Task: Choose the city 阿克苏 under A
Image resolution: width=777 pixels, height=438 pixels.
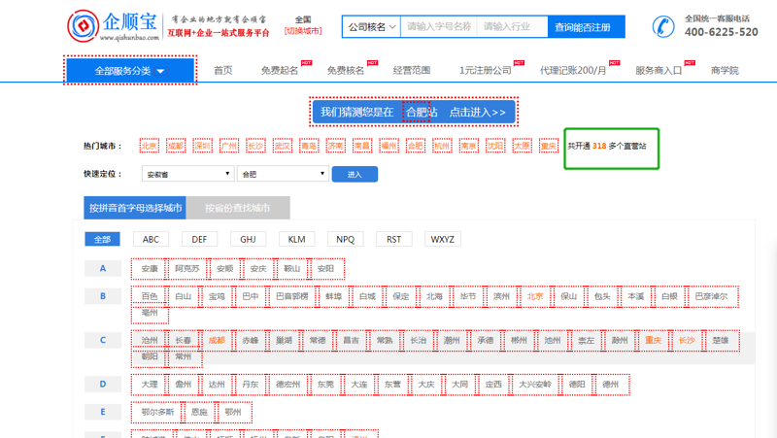Action: point(186,268)
